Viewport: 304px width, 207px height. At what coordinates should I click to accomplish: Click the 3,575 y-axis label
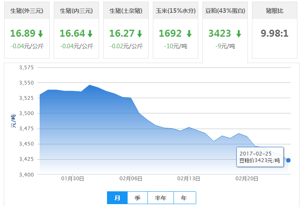click(26, 68)
